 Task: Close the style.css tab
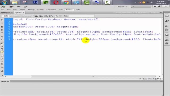click(x=24, y=13)
